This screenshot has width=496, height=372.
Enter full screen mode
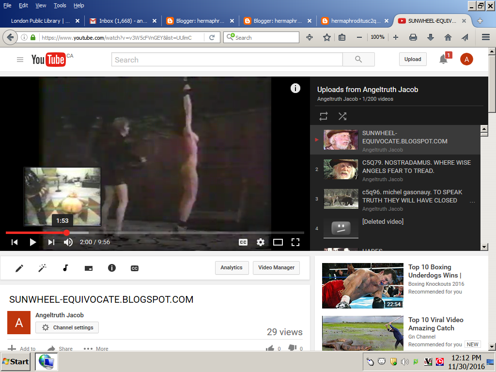295,242
